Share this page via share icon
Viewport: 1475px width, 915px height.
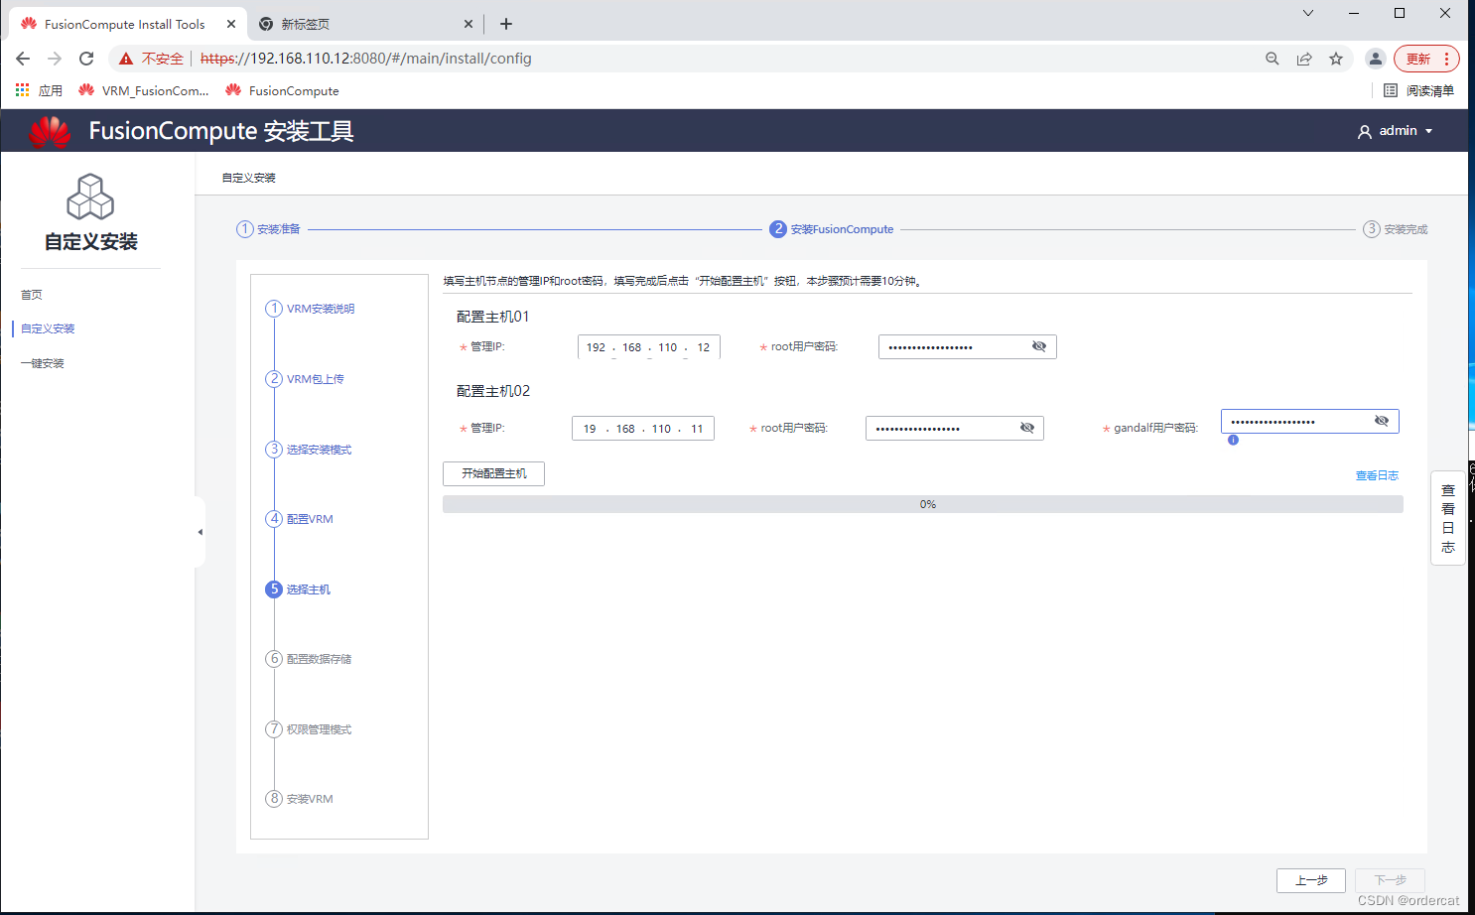[1304, 59]
